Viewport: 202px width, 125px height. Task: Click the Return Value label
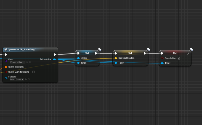pos(45,59)
